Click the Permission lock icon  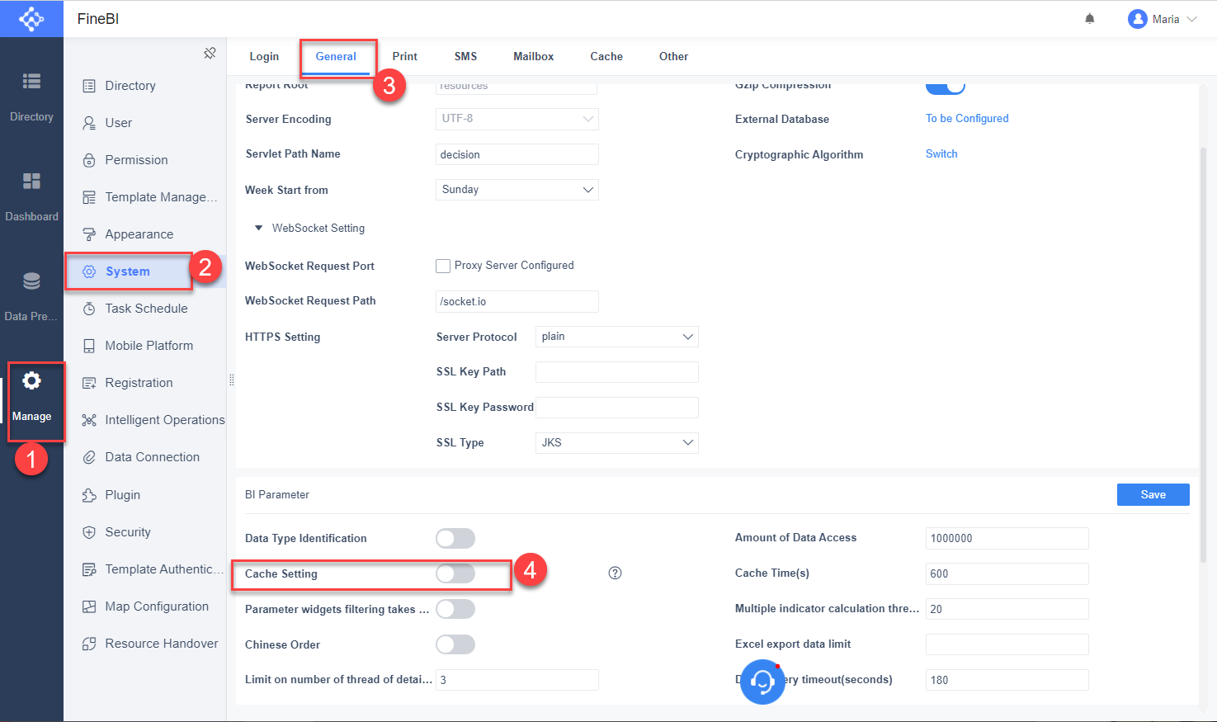pos(89,160)
